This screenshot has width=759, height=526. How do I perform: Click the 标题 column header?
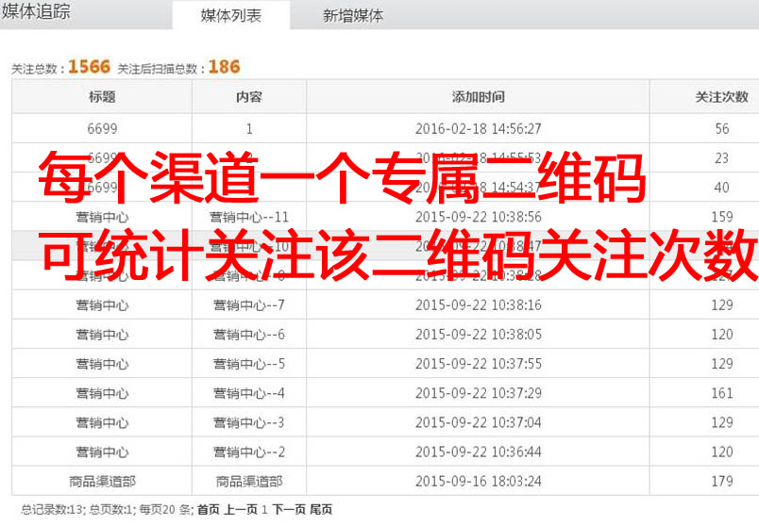[x=102, y=97]
